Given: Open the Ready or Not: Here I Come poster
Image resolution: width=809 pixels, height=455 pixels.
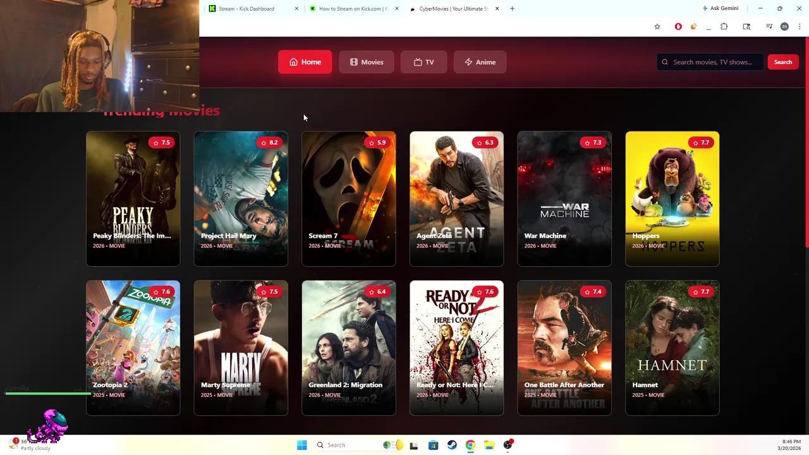Looking at the screenshot, I should [x=456, y=348].
